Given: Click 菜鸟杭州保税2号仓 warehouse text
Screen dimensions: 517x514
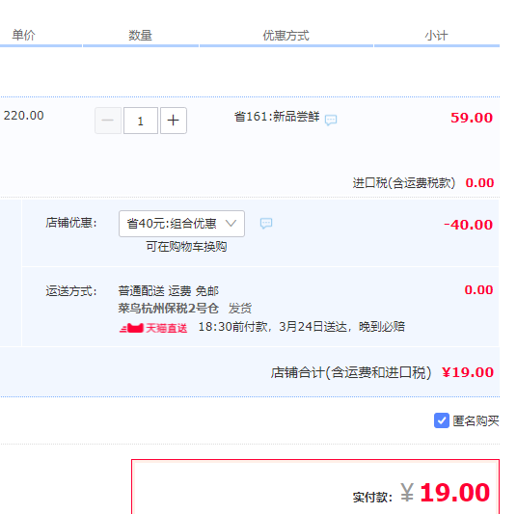Looking at the screenshot, I should 168,309.
